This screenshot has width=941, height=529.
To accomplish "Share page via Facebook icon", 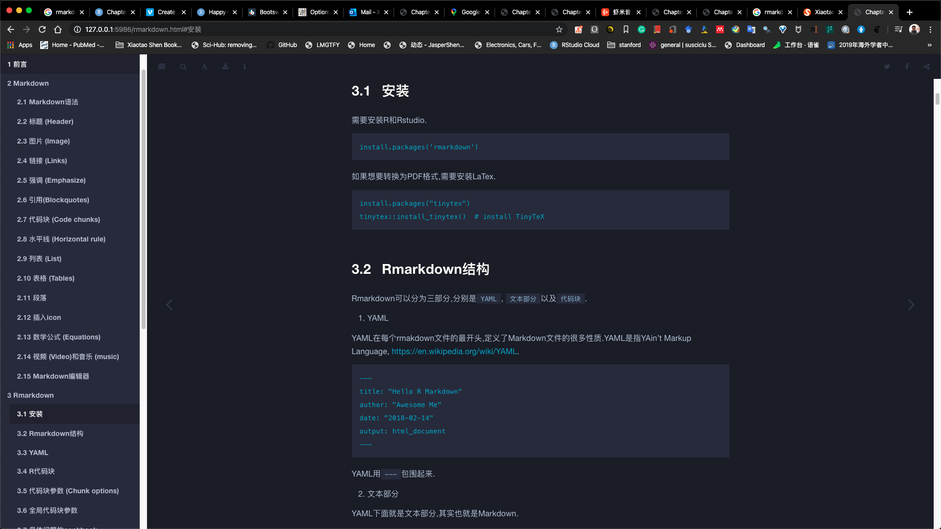I will (907, 67).
